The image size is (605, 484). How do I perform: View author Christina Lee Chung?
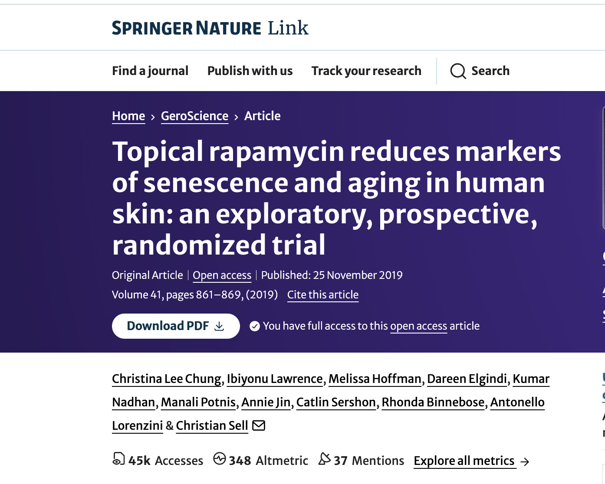pyautogui.click(x=167, y=379)
